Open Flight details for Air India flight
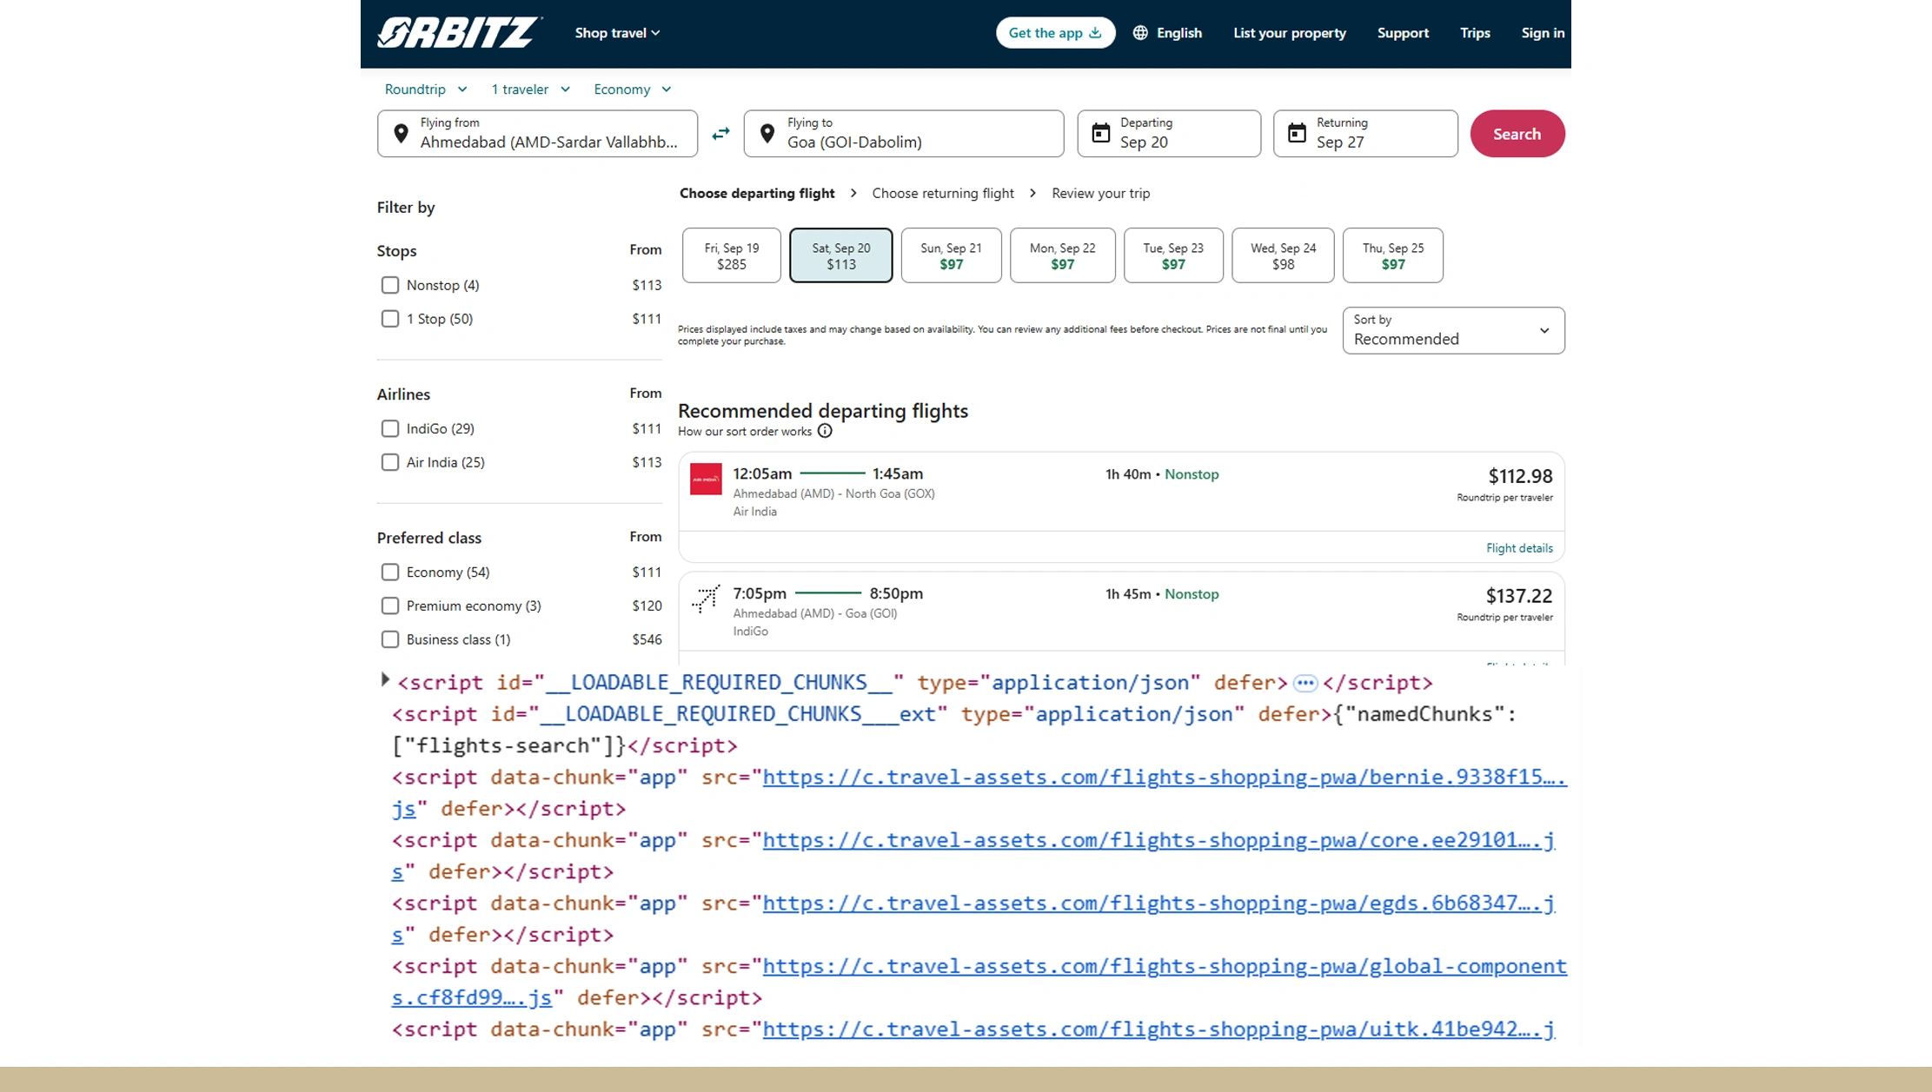This screenshot has width=1932, height=1092. coord(1518,547)
